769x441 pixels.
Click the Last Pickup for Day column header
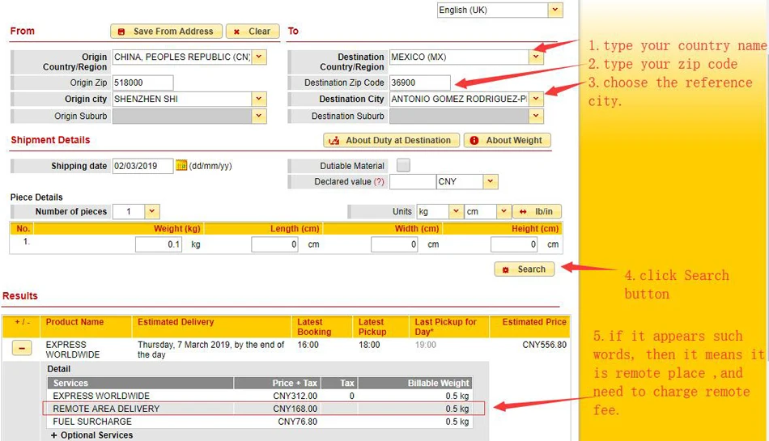[x=445, y=327]
